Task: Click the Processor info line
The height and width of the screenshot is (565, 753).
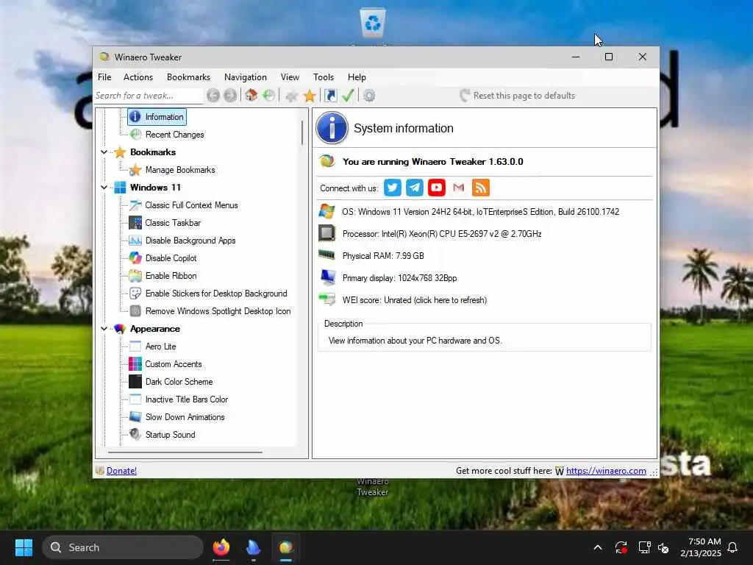Action: (x=442, y=234)
